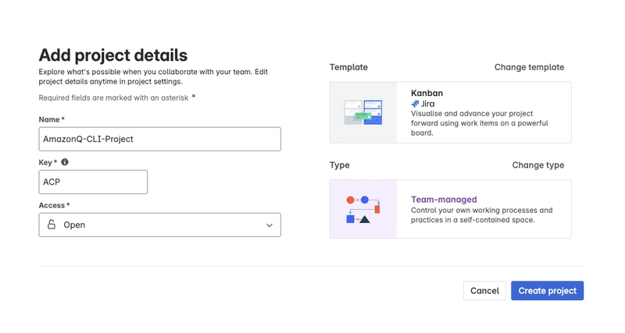This screenshot has height=333, width=625.
Task: Click the Key field containing ACP
Action: (93, 182)
